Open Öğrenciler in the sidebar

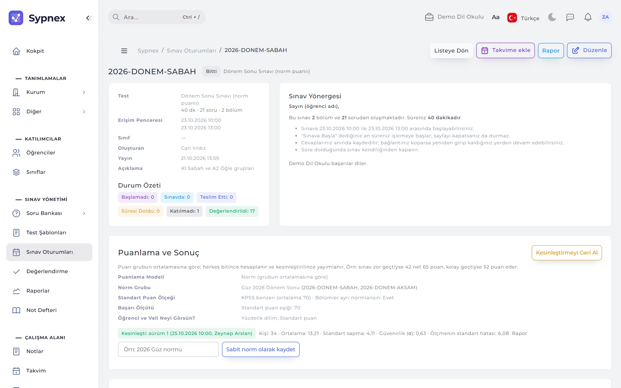coord(49,153)
